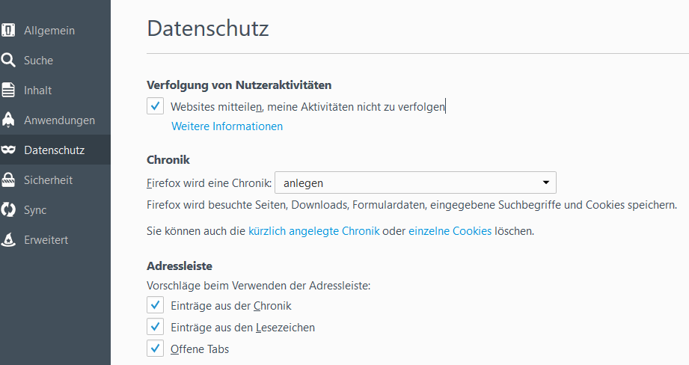Uncheck the do-not-track checkbox
689x365 pixels.
pos(155,106)
